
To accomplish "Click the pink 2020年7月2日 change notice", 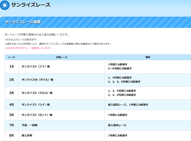I will point(28,48).
